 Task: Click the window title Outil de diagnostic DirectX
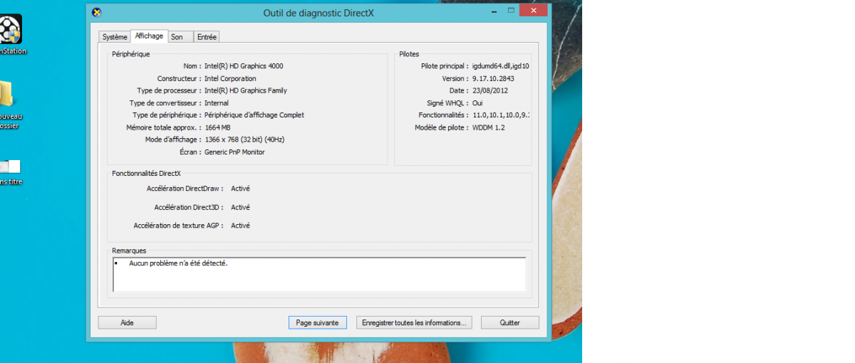(318, 12)
